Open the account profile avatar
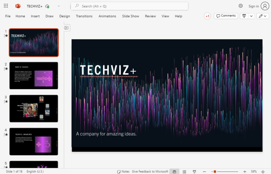This screenshot has height=174, width=271. coord(265,6)
